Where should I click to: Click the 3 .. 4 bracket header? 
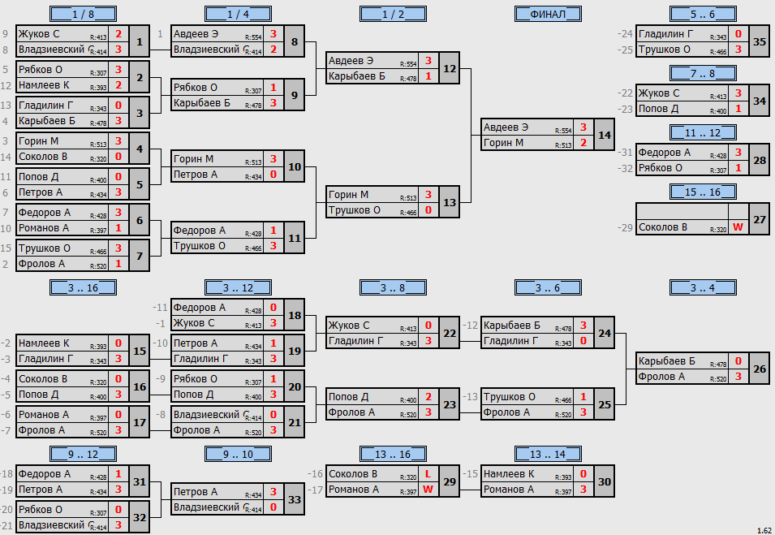703,287
